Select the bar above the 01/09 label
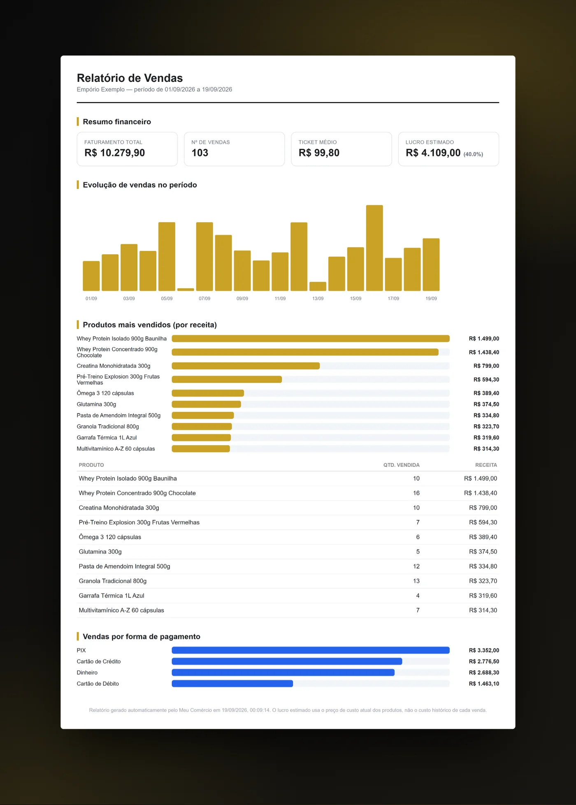 [x=91, y=276]
